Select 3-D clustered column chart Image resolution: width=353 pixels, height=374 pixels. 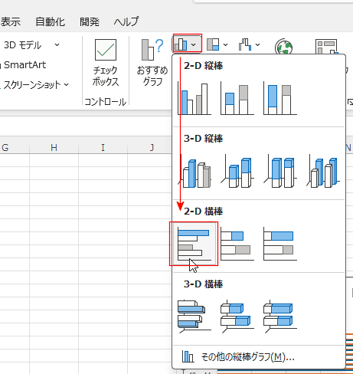tap(194, 171)
